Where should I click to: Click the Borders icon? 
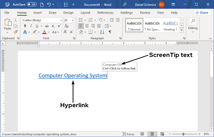coord(90,32)
